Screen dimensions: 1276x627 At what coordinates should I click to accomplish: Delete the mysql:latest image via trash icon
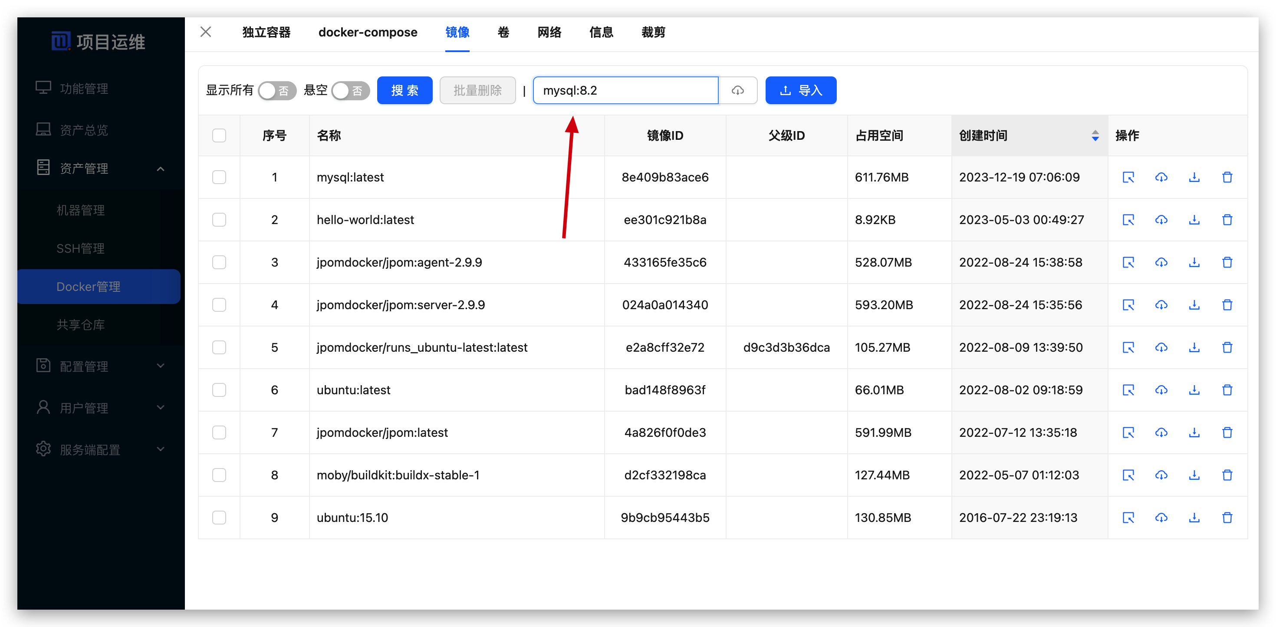pyautogui.click(x=1227, y=177)
